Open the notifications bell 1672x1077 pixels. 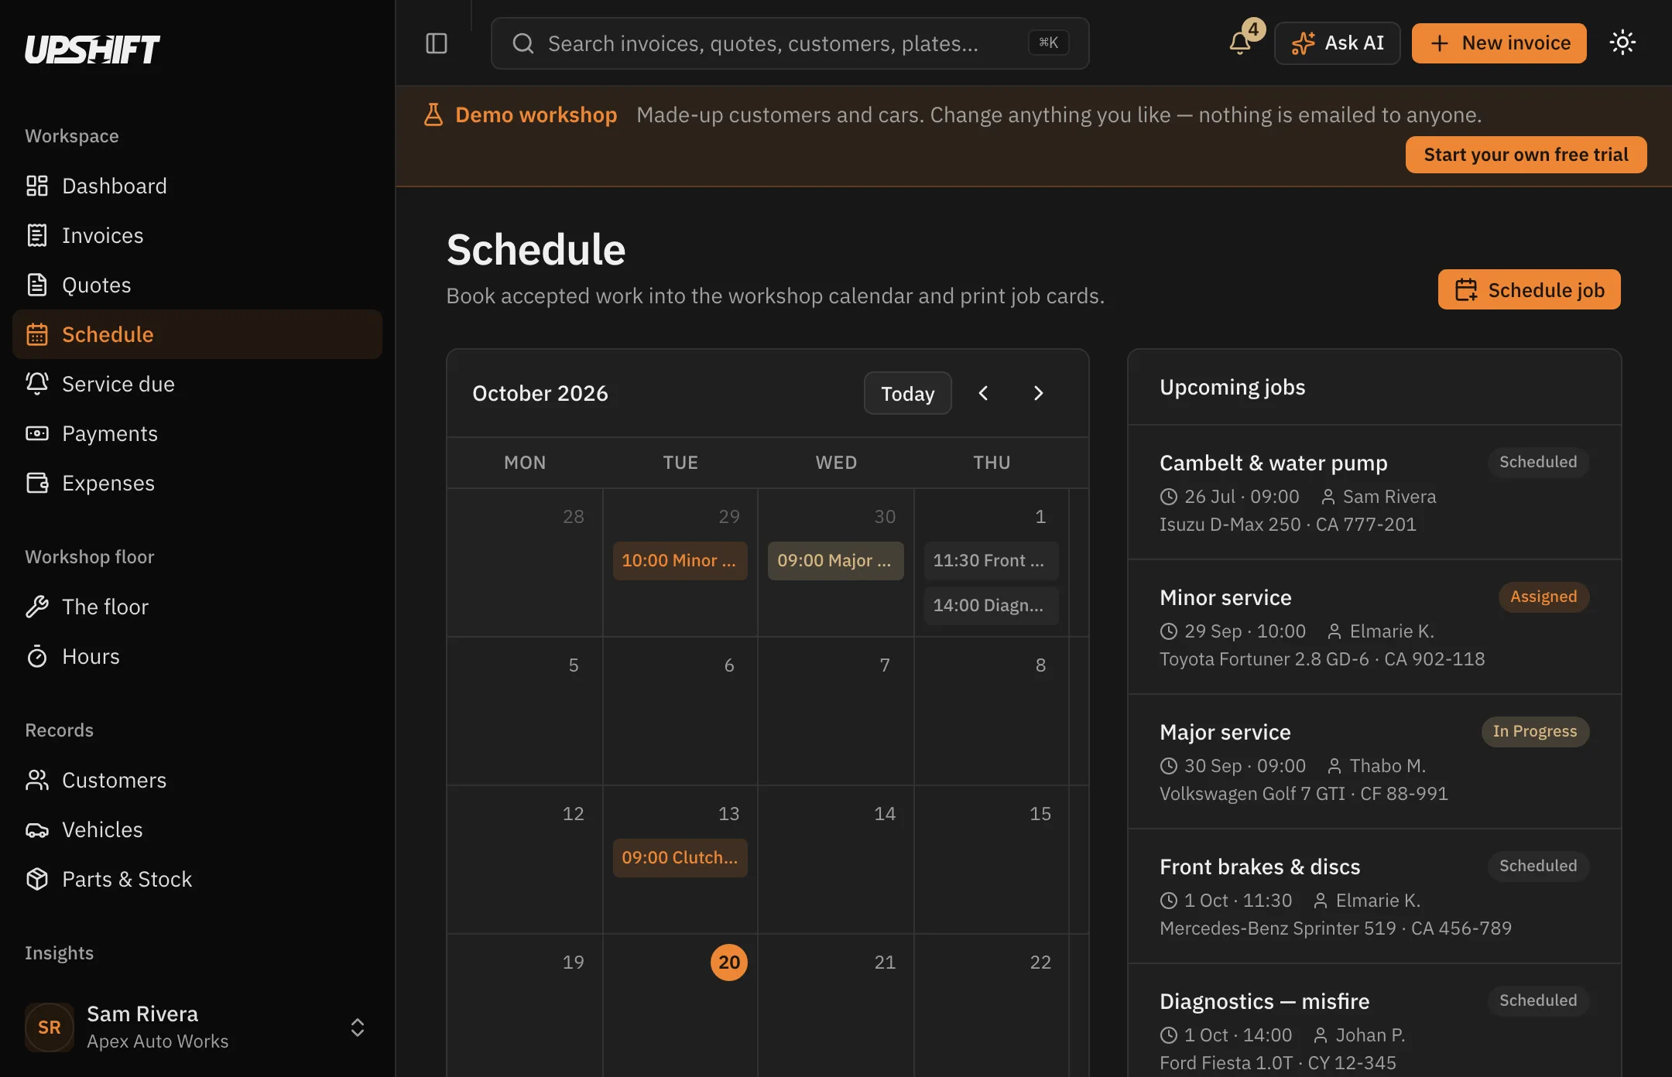point(1240,43)
